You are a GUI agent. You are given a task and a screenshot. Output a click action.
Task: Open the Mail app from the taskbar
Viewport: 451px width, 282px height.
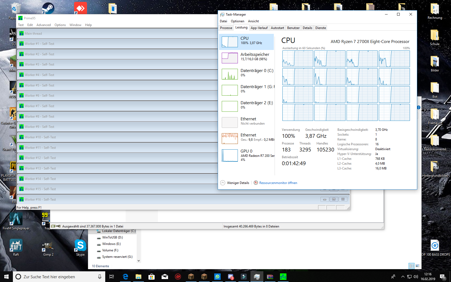165,277
